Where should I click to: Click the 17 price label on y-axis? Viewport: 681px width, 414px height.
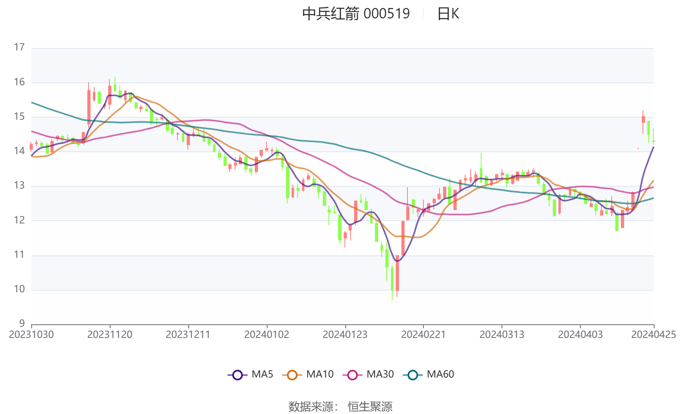click(x=19, y=47)
